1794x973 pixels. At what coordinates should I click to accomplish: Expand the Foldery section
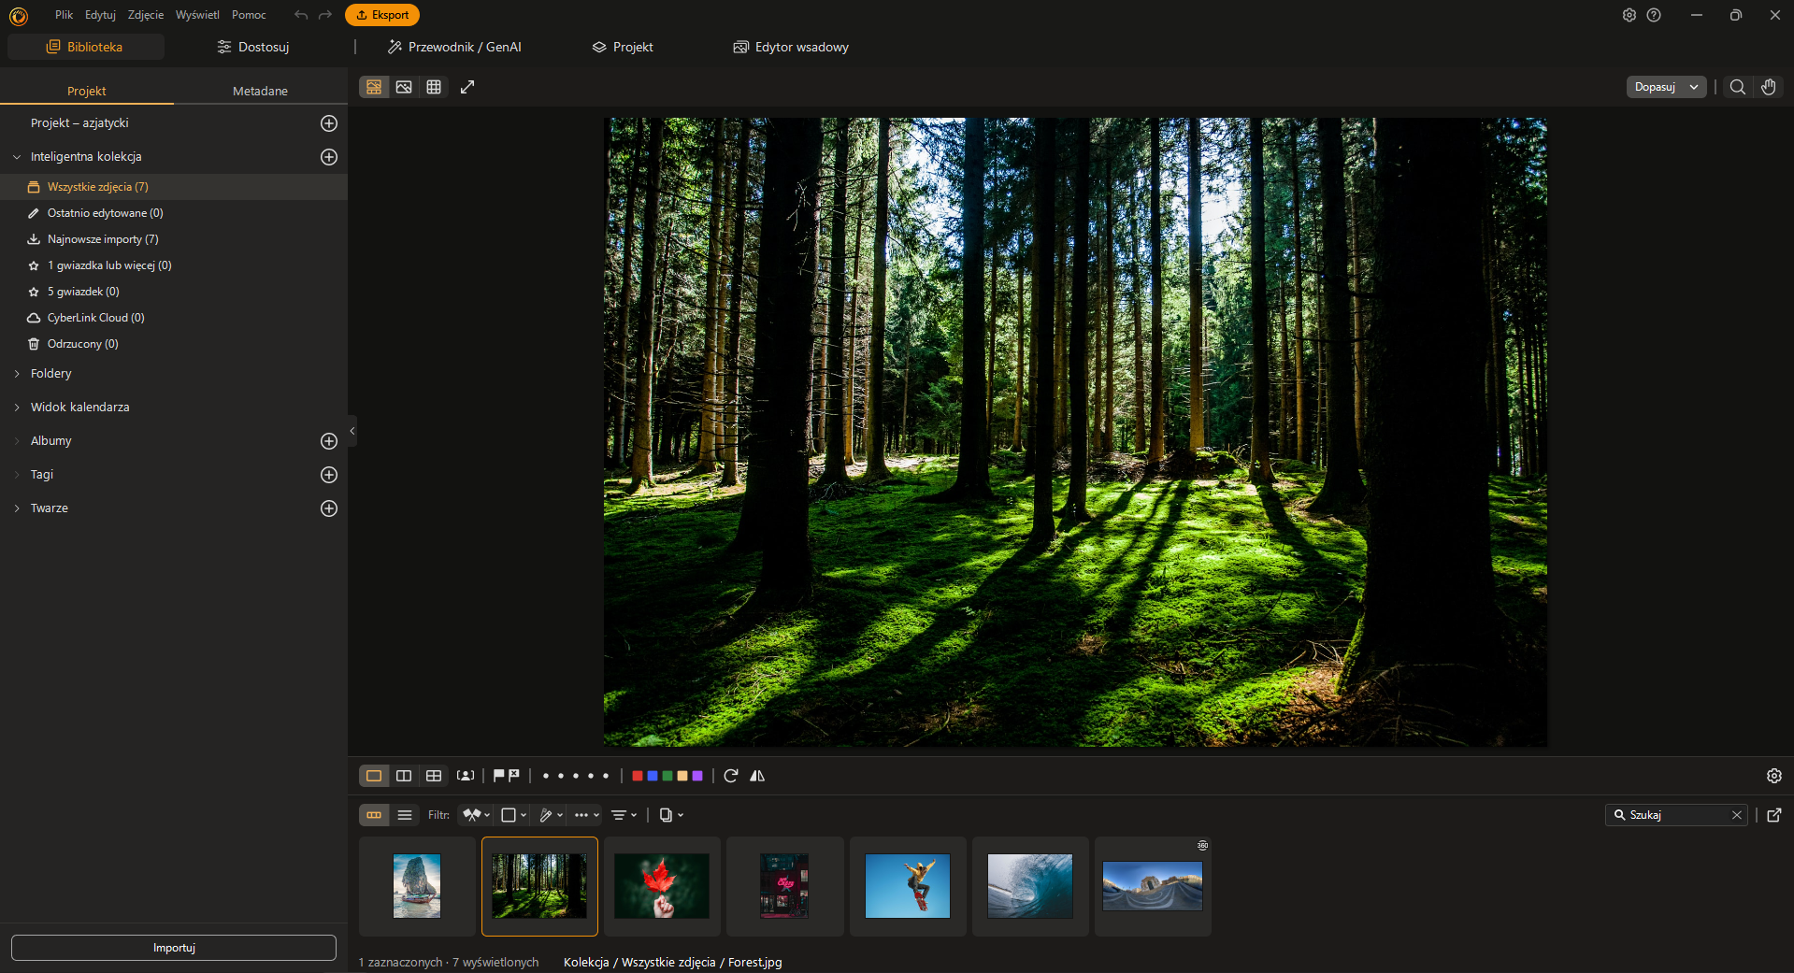17,374
